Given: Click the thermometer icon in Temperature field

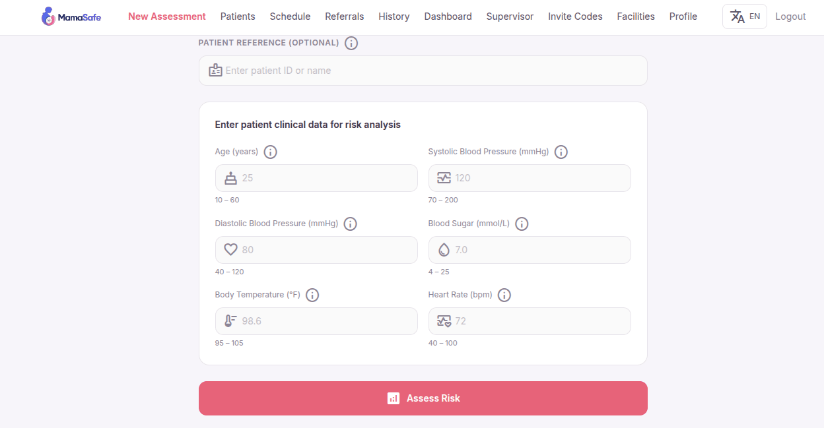Looking at the screenshot, I should (230, 321).
